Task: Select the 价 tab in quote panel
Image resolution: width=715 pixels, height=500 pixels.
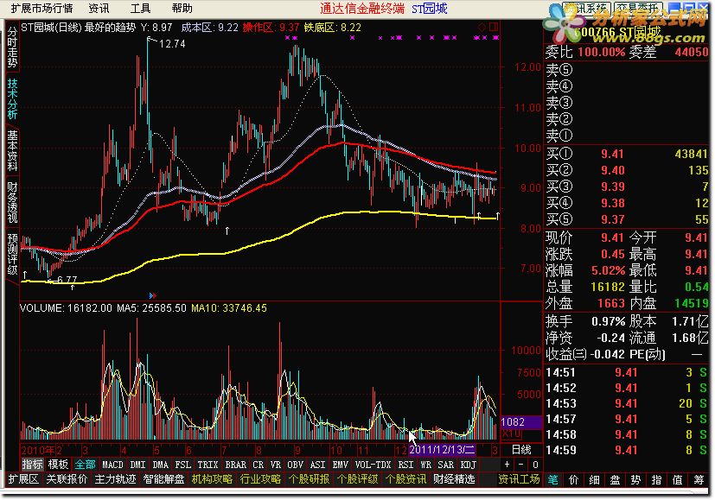Action: (573, 479)
